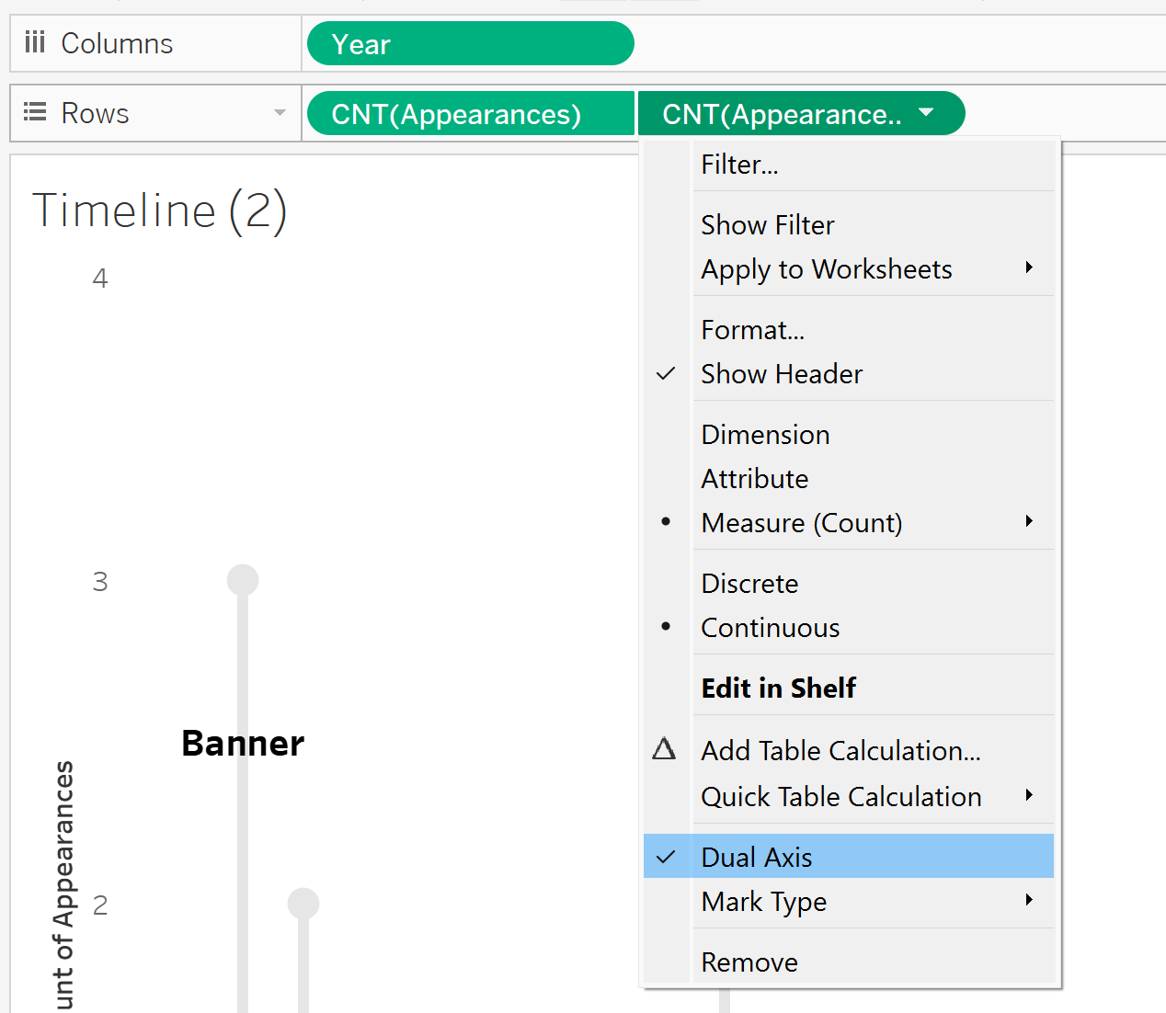Viewport: 1166px width, 1013px height.
Task: Click the Year pill in Columns
Action: [x=470, y=44]
